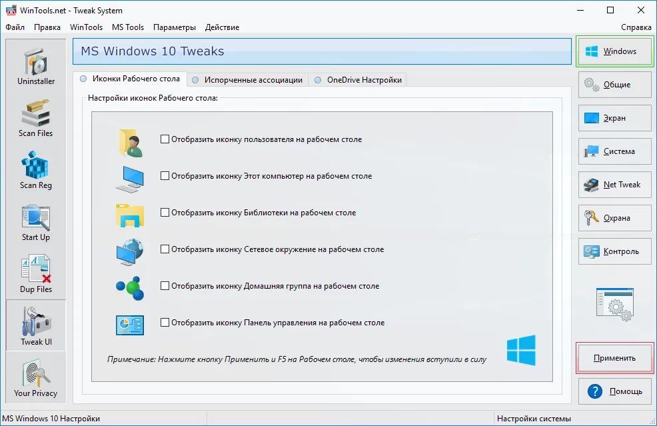Screen dimensions: 657x426
Task: Open the Контроль settings category
Action: [x=614, y=251]
